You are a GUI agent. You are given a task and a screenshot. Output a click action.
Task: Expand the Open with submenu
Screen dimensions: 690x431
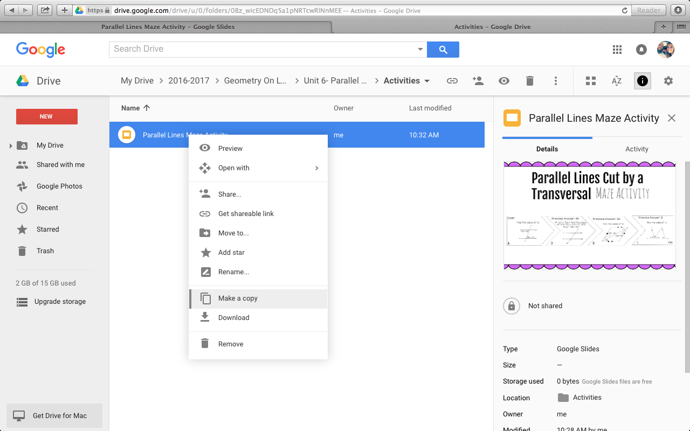pyautogui.click(x=233, y=168)
